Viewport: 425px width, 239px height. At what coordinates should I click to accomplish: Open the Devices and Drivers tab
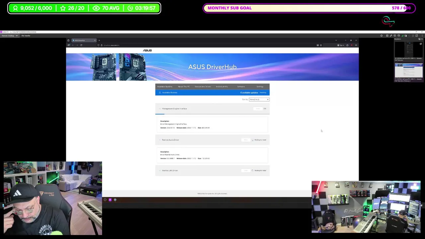click(x=203, y=87)
